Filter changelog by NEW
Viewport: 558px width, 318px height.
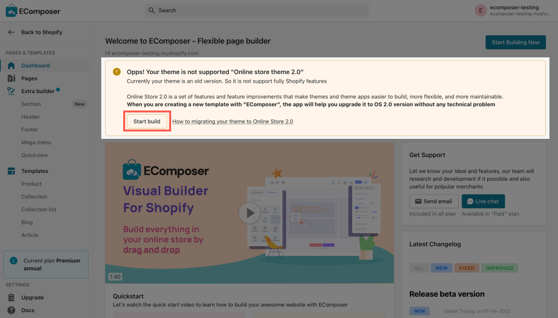point(441,268)
